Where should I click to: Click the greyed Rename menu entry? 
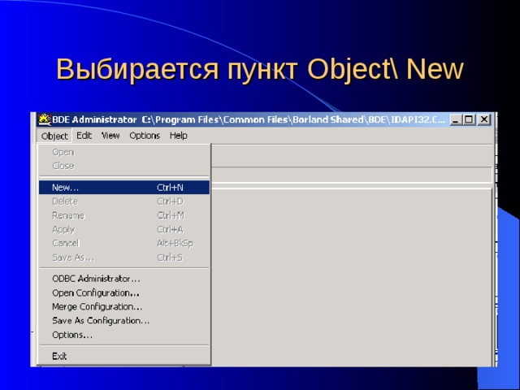tap(124, 215)
